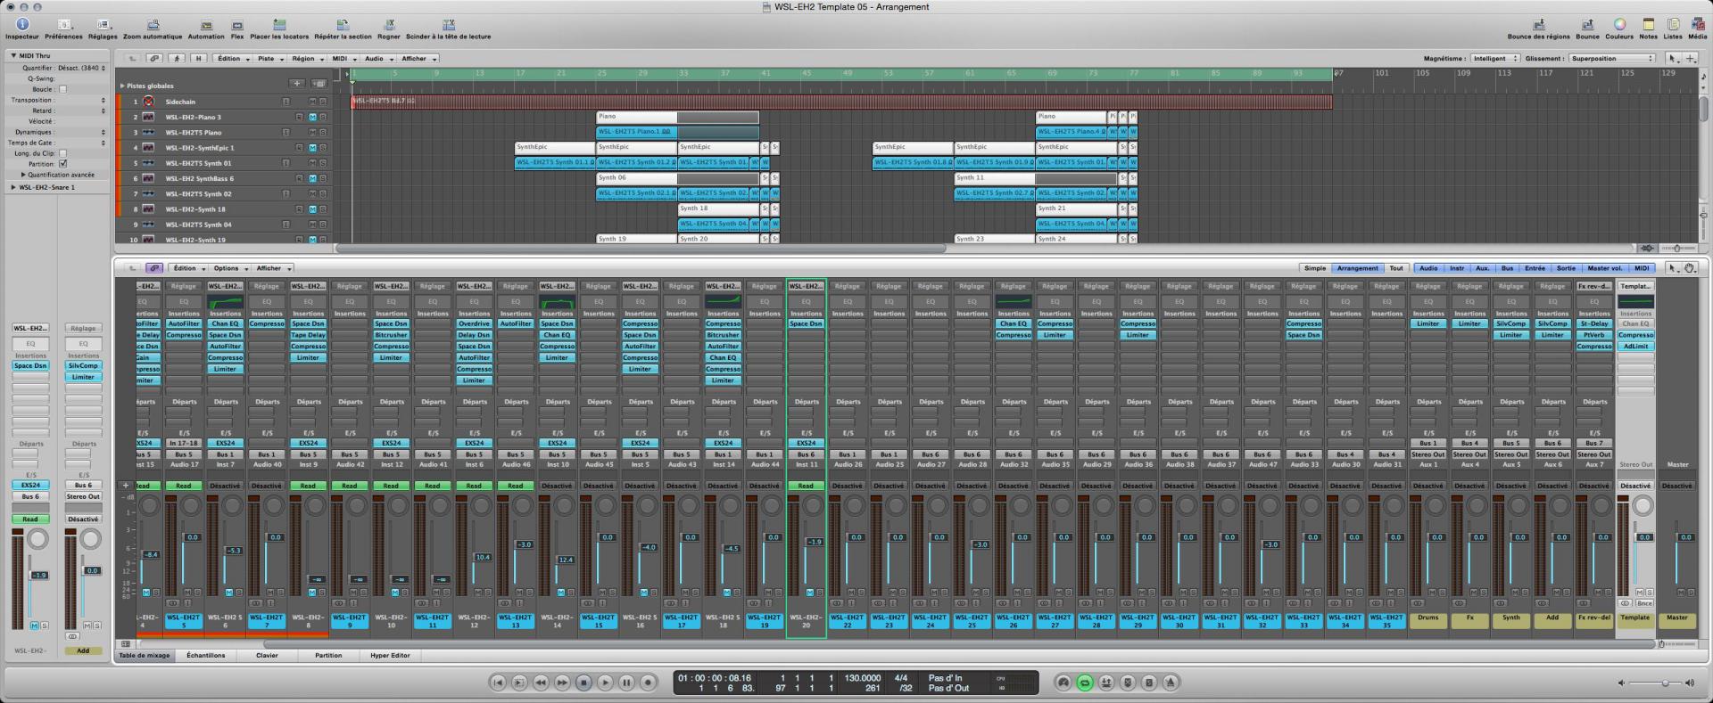This screenshot has height=703, width=1713.
Task: Solo the Sidechain track
Action: click(x=323, y=102)
